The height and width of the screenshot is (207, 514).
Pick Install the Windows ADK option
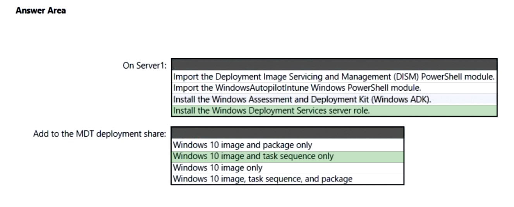click(x=334, y=99)
